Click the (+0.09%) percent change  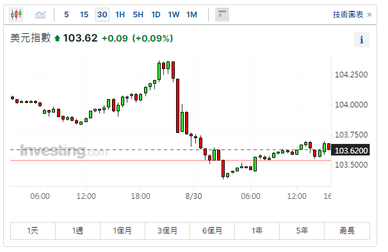[152, 38]
